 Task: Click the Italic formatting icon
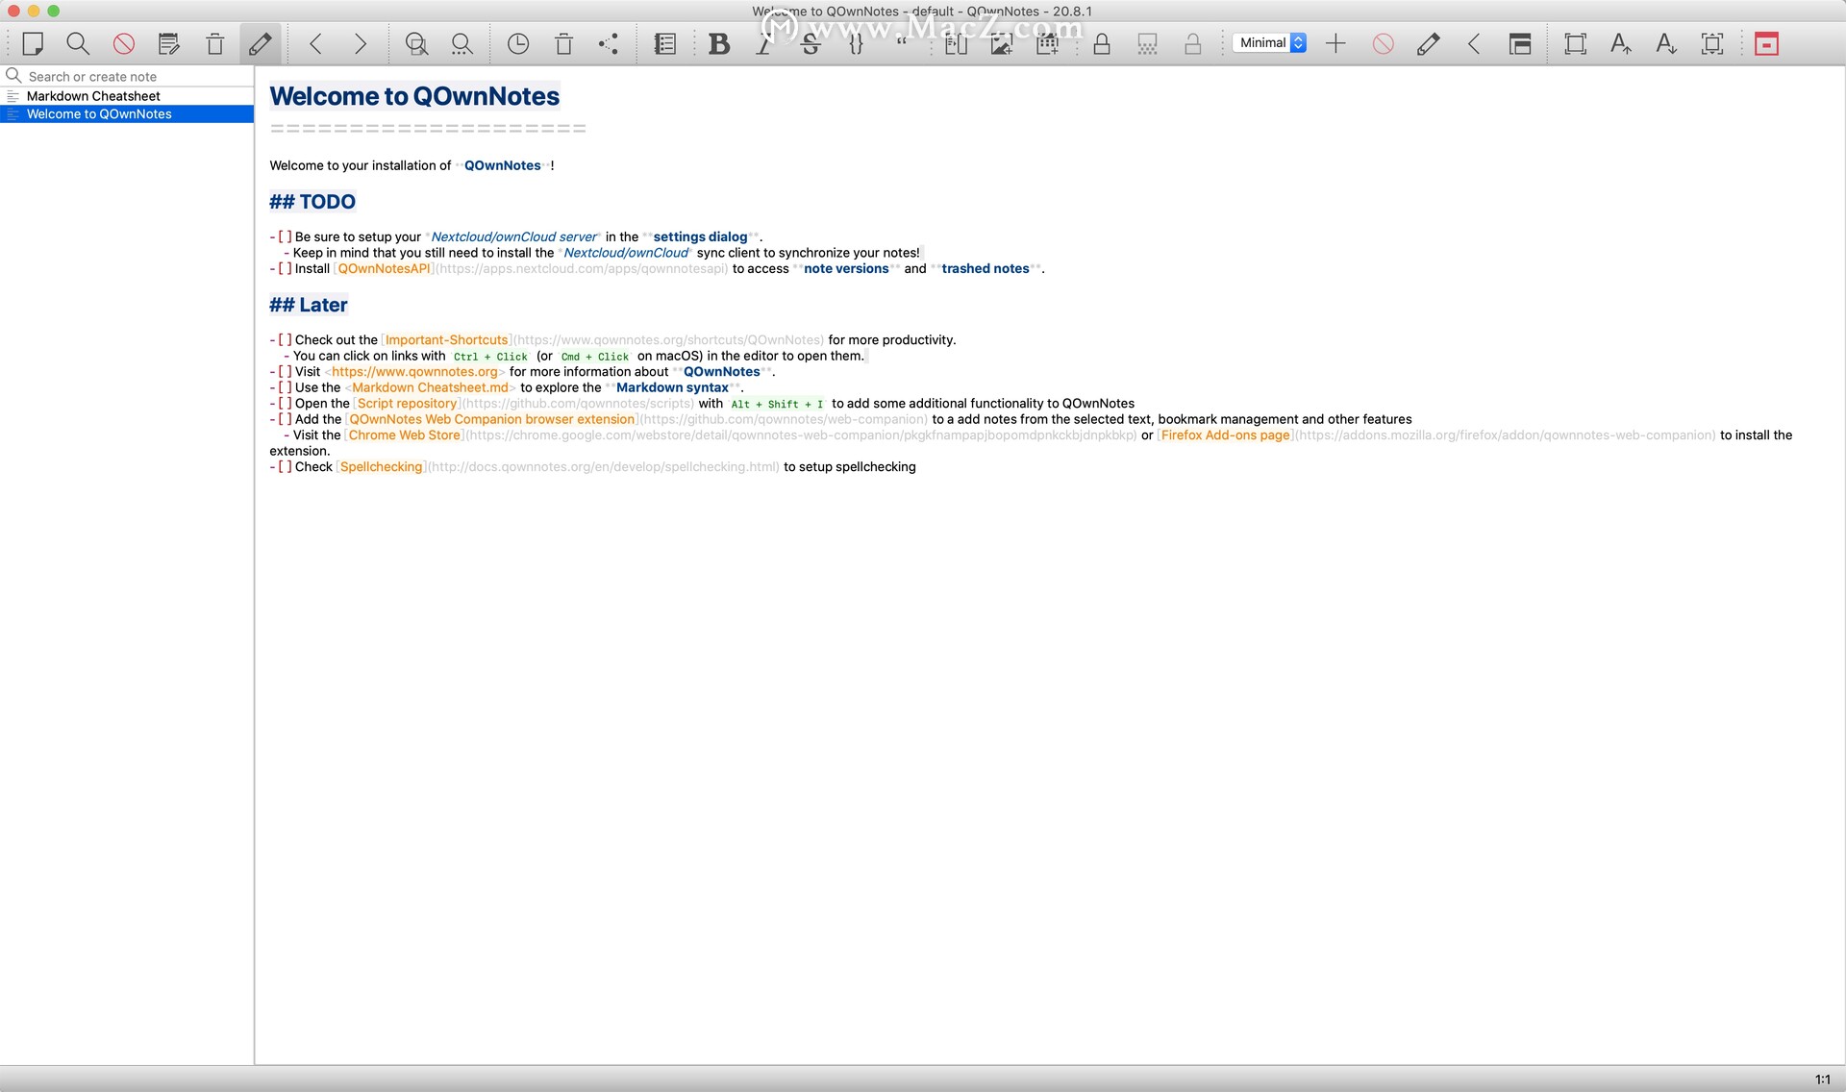click(x=764, y=43)
